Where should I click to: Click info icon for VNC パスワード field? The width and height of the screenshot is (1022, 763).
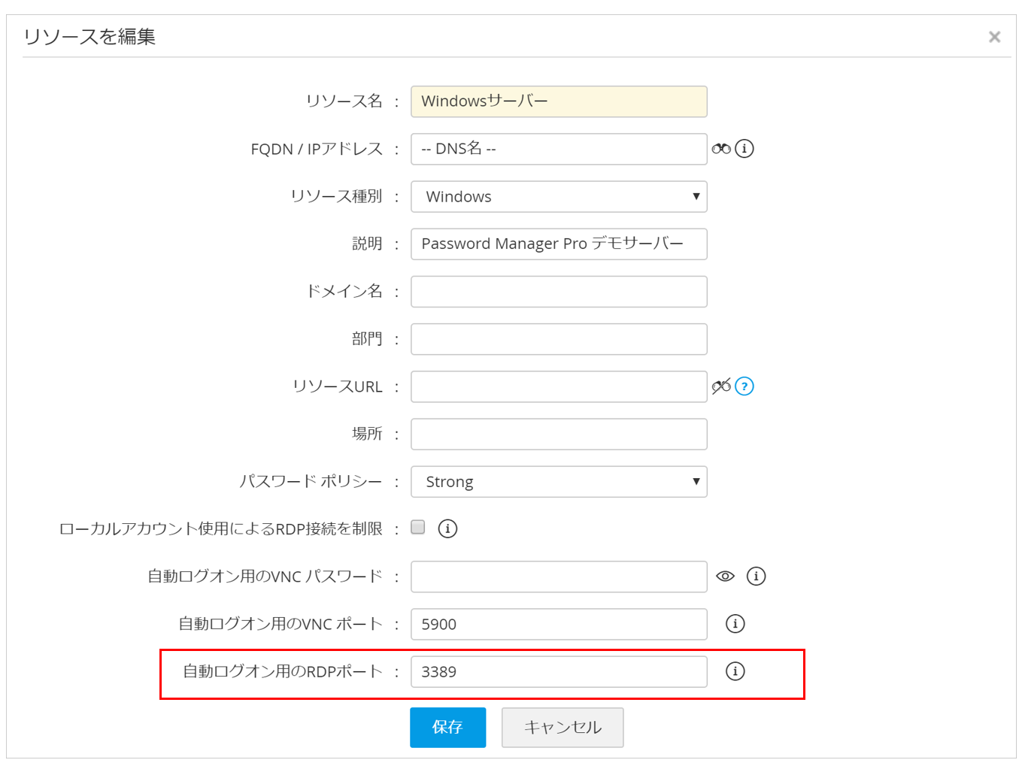(x=756, y=577)
